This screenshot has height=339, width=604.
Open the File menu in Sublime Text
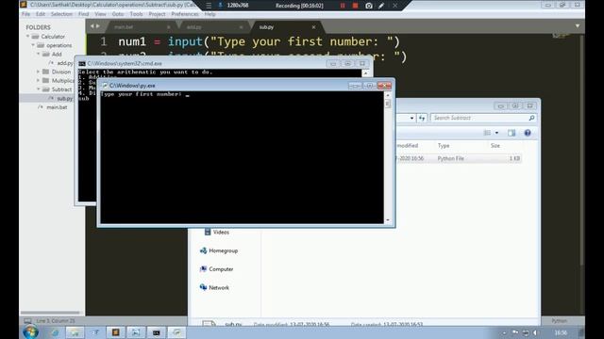(25, 14)
